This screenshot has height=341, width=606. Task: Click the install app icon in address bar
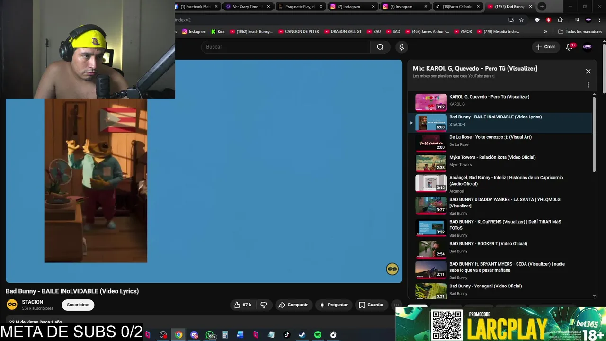(x=511, y=20)
